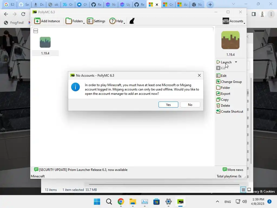This screenshot has width=277, height=208.
Task: Go forward in Chrome browser
Action: (x=15, y=14)
